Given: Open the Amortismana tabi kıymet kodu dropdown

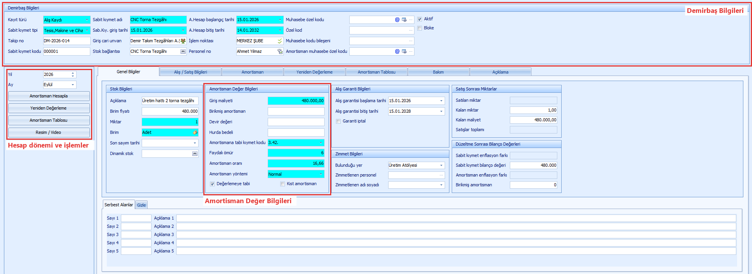Looking at the screenshot, I should (321, 142).
